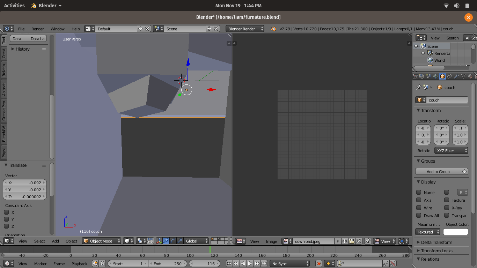This screenshot has width=477, height=268.
Task: Switch to the Grease Pencil sidebar tab
Action: [4, 111]
